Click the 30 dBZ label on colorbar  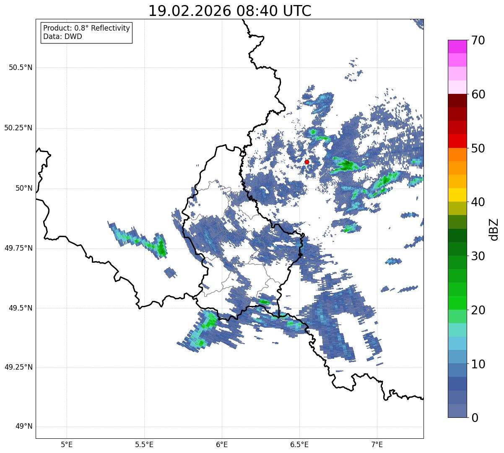click(478, 256)
